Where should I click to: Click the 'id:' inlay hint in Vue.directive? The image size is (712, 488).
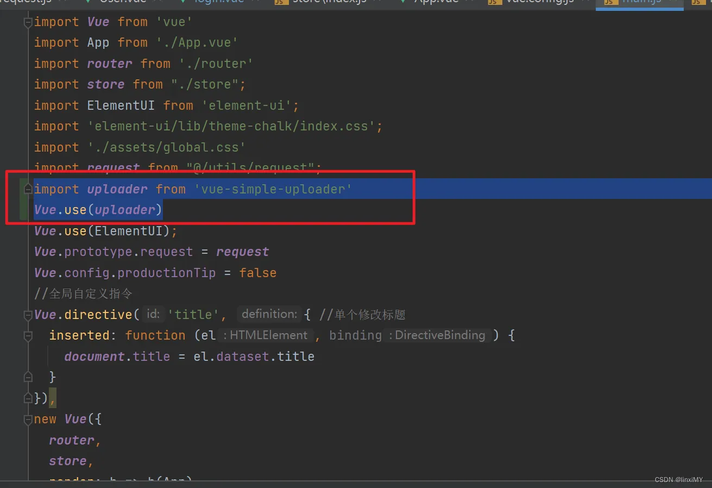click(x=154, y=314)
